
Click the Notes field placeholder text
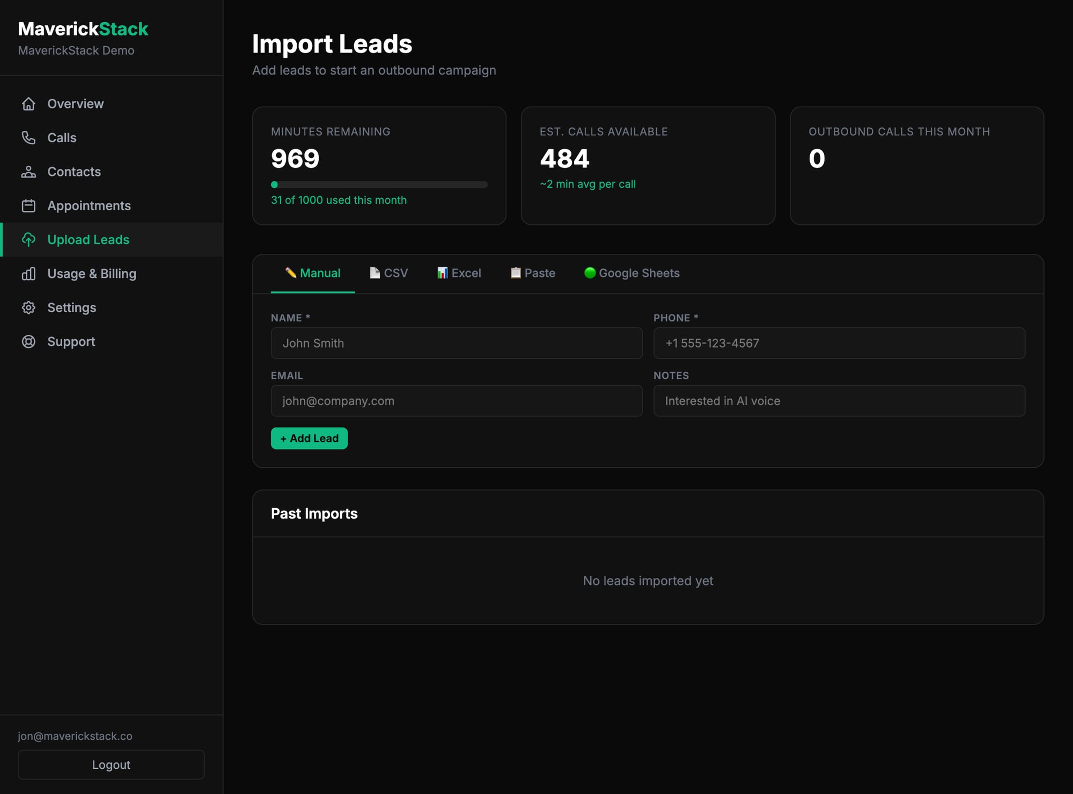(722, 401)
